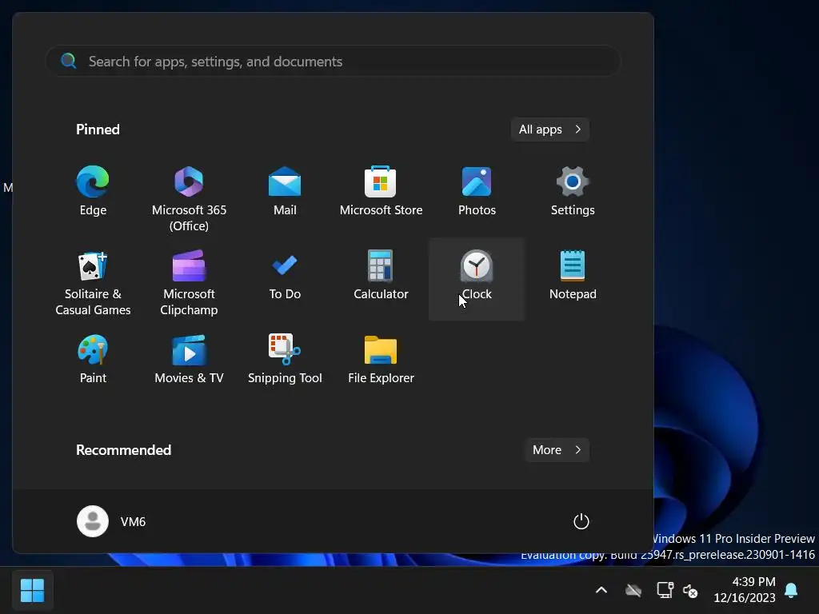Viewport: 819px width, 614px height.
Task: Open Microsoft Store
Action: (x=381, y=192)
